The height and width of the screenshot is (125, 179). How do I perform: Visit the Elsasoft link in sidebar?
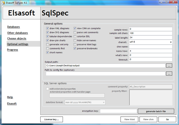(12, 104)
